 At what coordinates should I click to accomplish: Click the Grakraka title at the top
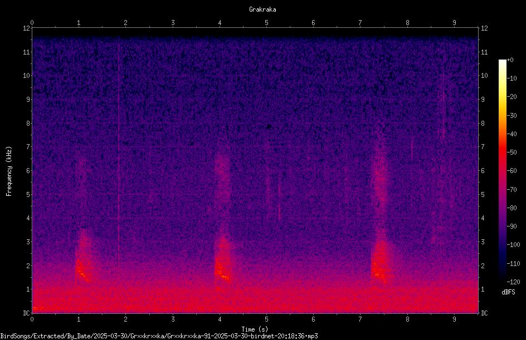coord(262,9)
